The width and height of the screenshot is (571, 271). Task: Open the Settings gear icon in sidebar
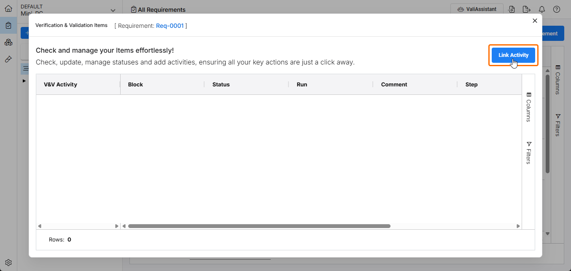pos(8,262)
